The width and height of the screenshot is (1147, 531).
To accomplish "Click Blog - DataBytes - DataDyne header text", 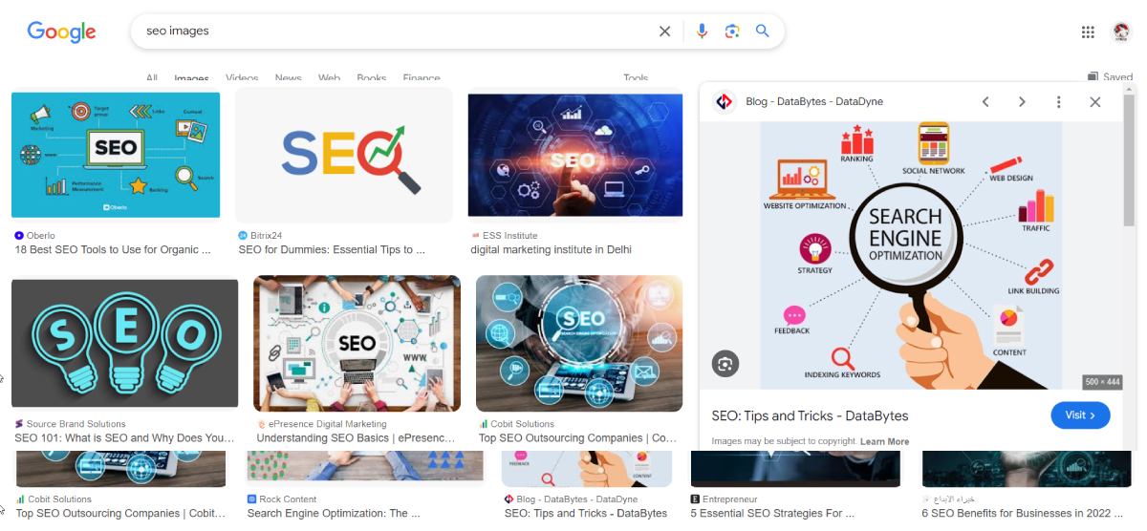I will pyautogui.click(x=814, y=102).
